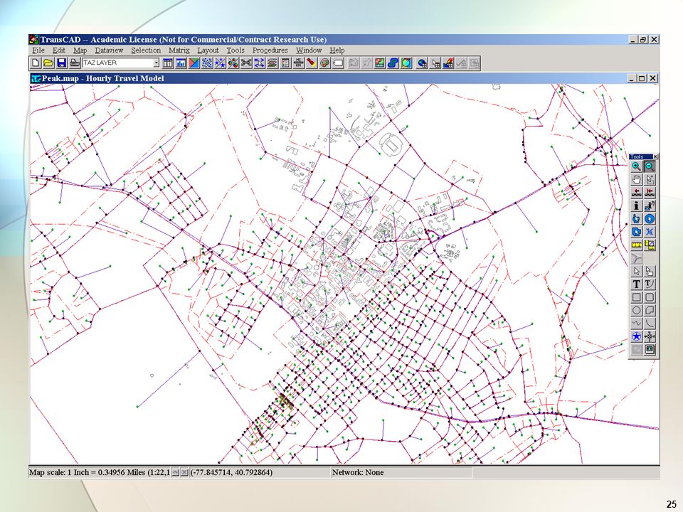The width and height of the screenshot is (683, 512).
Task: Open the Window menu
Action: [x=309, y=50]
